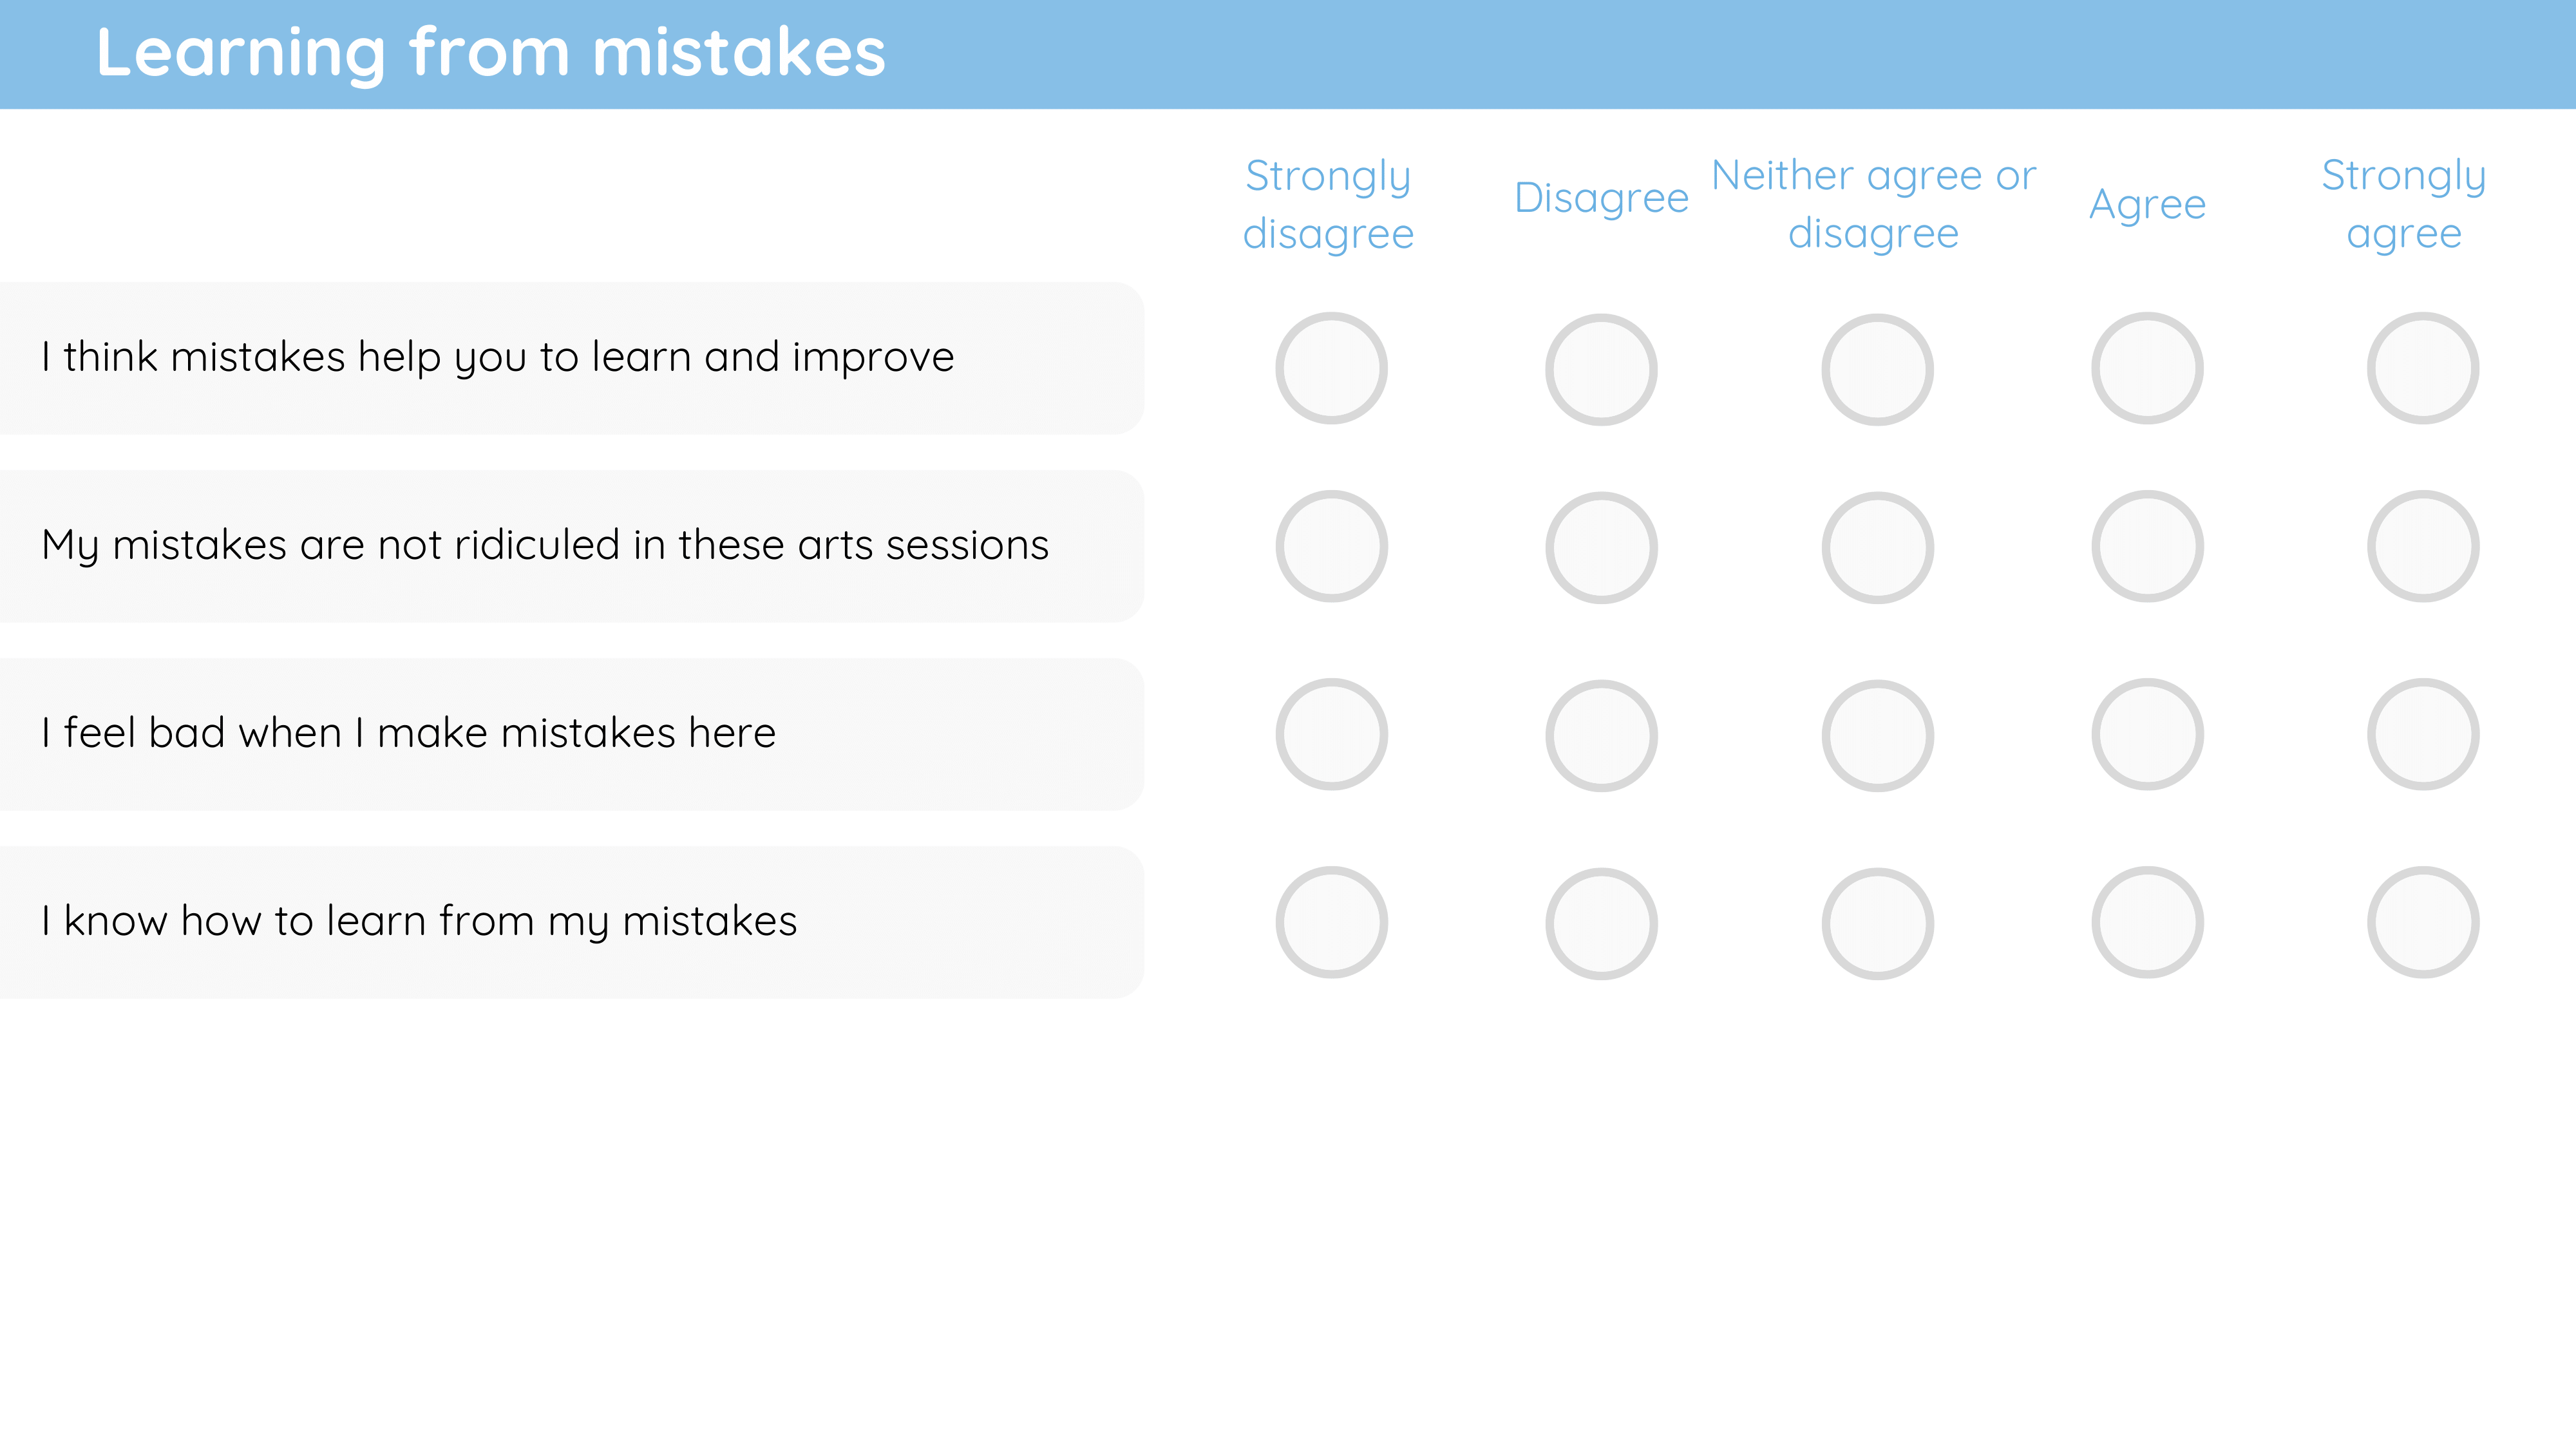
Task: Pick Strongly agree for know how to learn
Action: 2423,922
